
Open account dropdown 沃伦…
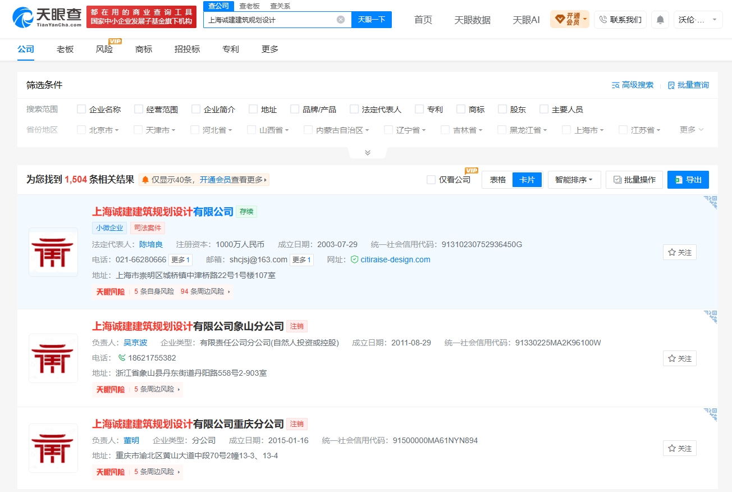[698, 20]
